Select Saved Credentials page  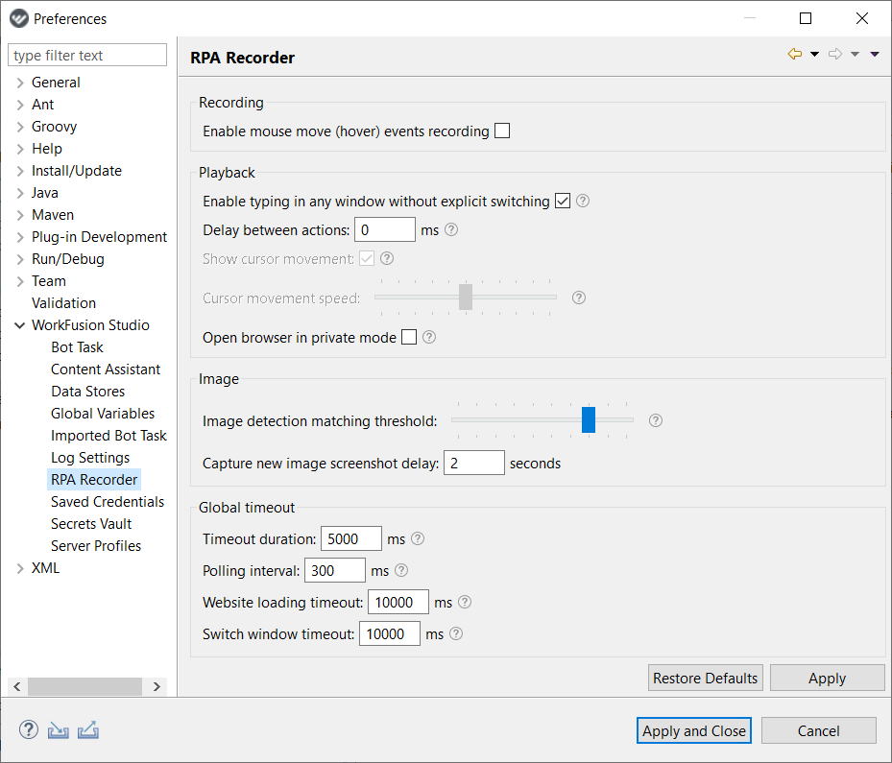[108, 502]
